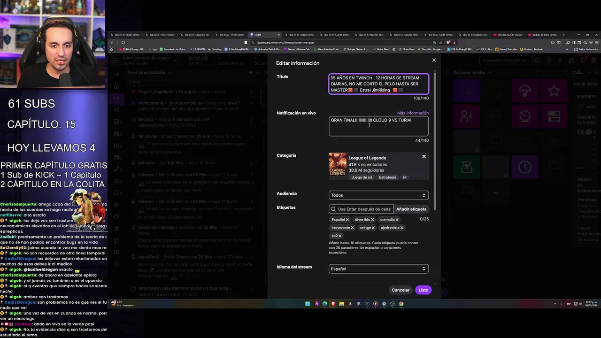
Task: Open the Windows Start menu
Action: coord(308,304)
